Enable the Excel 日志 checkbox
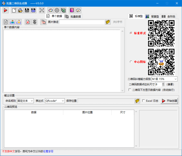This screenshot has width=182, height=156. click(143, 101)
